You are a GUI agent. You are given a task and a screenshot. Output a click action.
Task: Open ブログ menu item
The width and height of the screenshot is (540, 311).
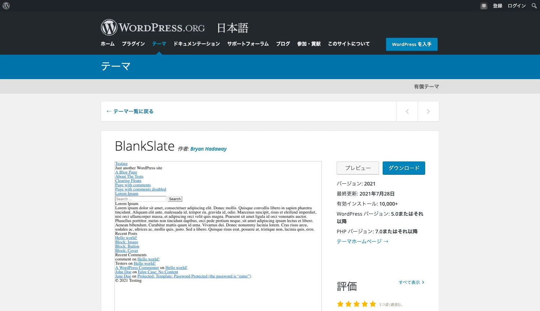coord(283,44)
